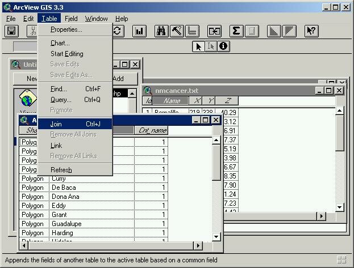Click the Switch Selection arrows icon
354x268 pixels.
118,31
